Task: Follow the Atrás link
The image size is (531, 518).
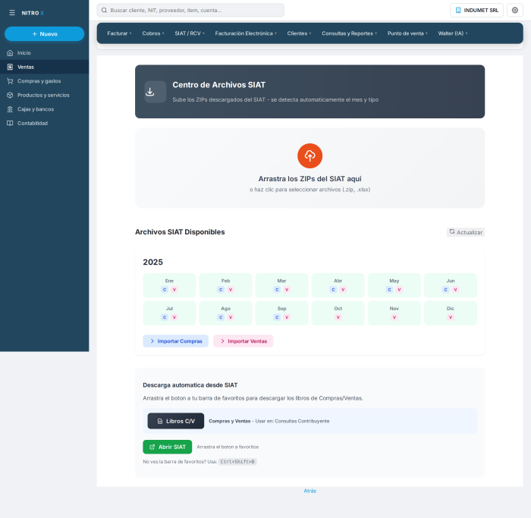Action: click(309, 491)
